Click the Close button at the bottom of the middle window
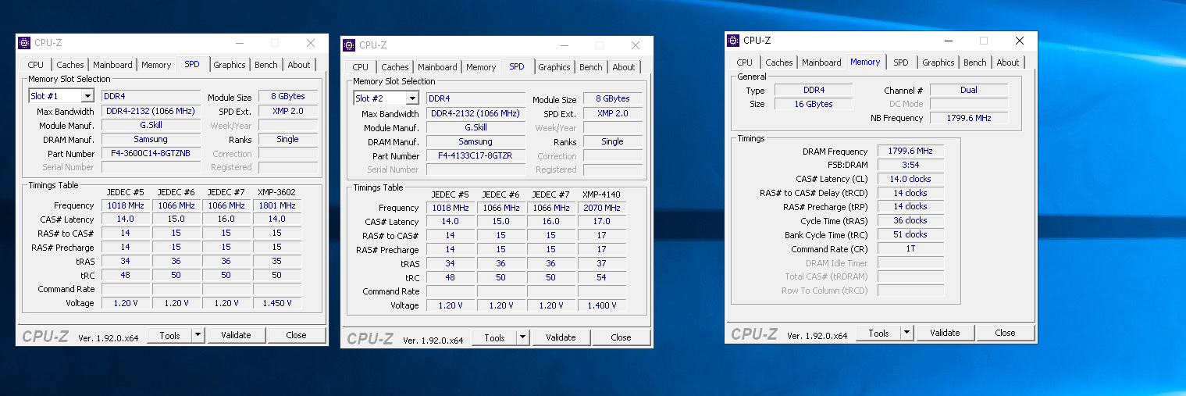 tap(621, 337)
